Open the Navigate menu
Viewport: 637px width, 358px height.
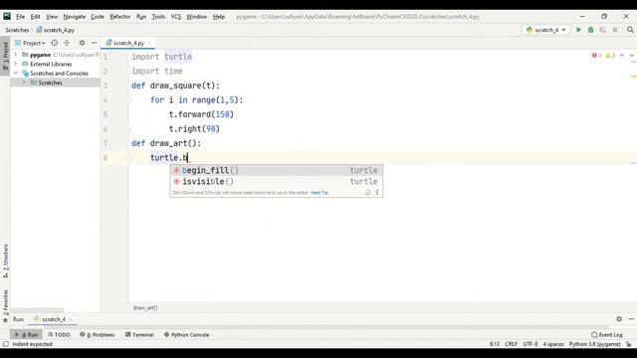point(75,16)
